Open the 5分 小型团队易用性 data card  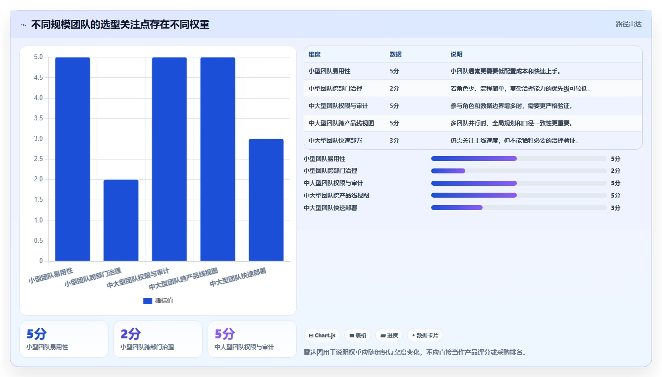tap(64, 339)
